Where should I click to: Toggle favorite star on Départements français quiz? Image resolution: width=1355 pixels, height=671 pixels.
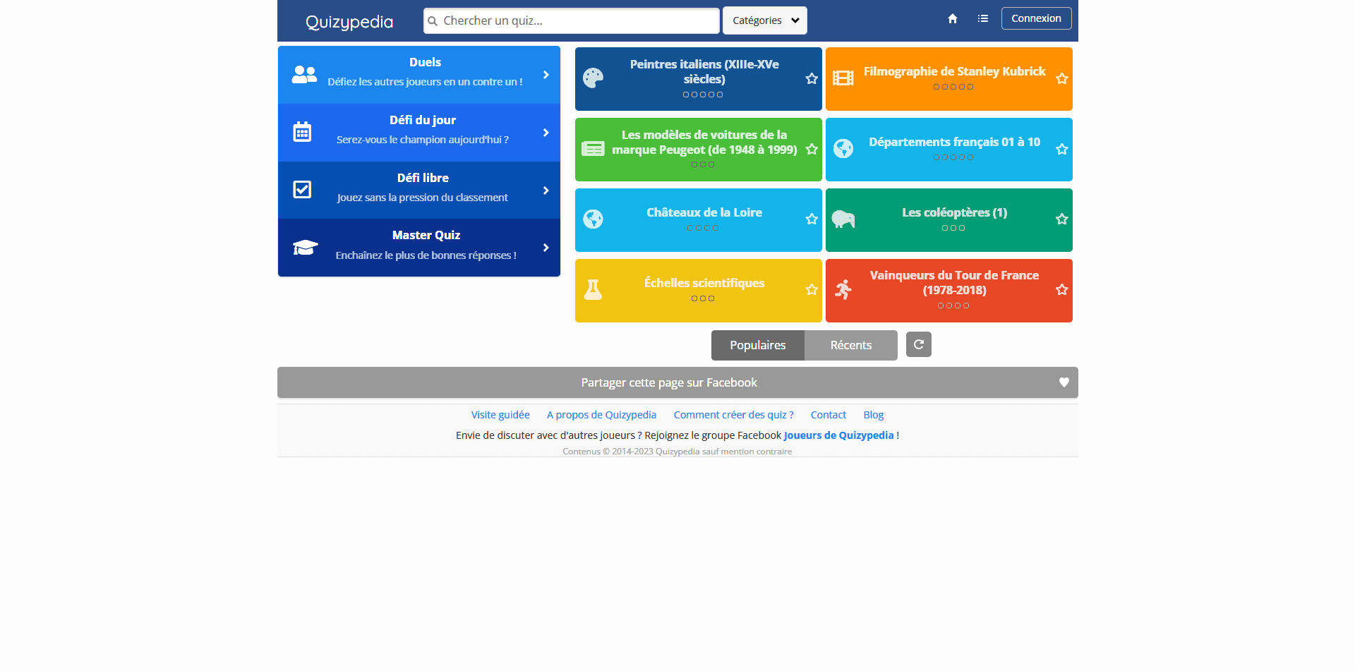(x=1061, y=149)
